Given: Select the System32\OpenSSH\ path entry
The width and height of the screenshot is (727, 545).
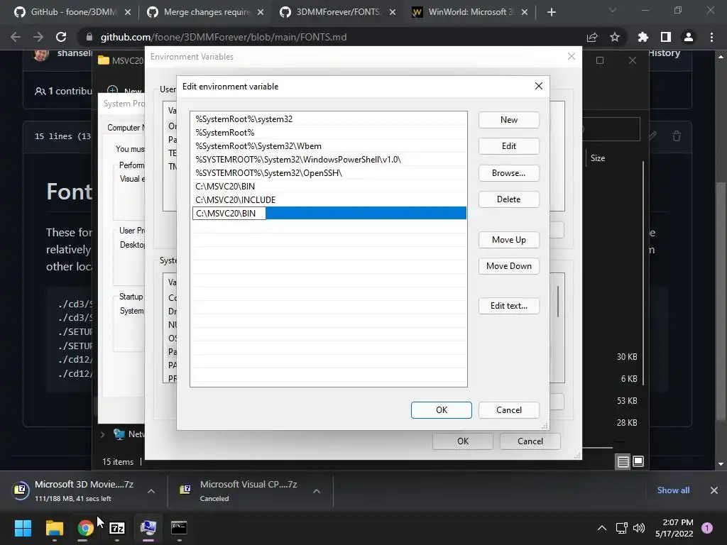Looking at the screenshot, I should pos(328,173).
